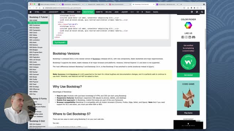
Task: Select PYTHON in the top navbar
Action: click(71, 12)
